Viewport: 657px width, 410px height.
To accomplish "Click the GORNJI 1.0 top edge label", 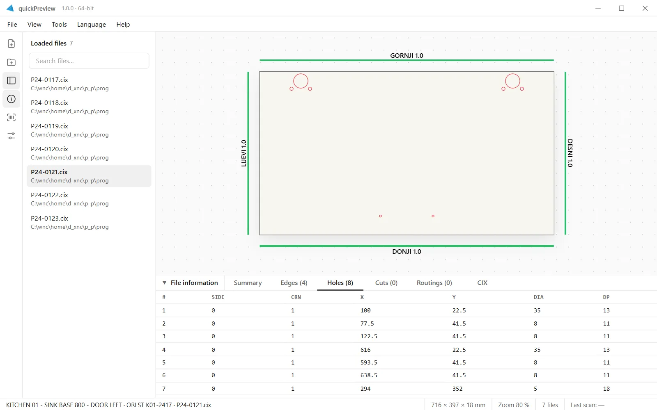I will (x=407, y=56).
